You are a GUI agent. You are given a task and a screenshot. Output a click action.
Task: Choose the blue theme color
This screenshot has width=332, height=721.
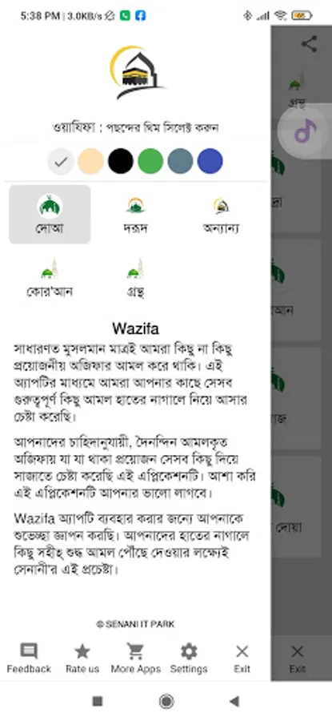click(x=210, y=161)
